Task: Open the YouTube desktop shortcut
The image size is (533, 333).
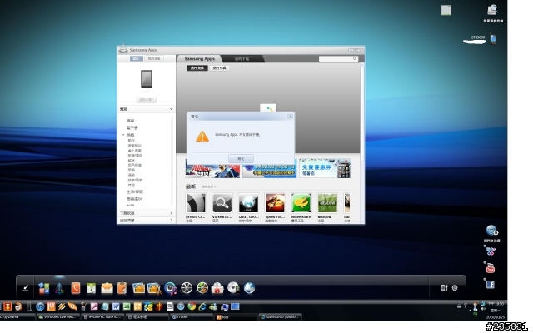Action: 491,268
